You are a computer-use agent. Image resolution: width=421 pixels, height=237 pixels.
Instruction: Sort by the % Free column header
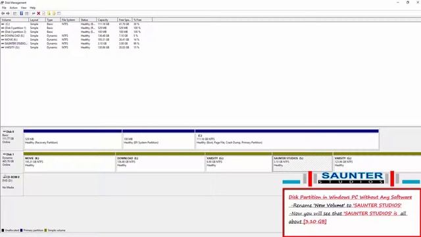pyautogui.click(x=142, y=20)
